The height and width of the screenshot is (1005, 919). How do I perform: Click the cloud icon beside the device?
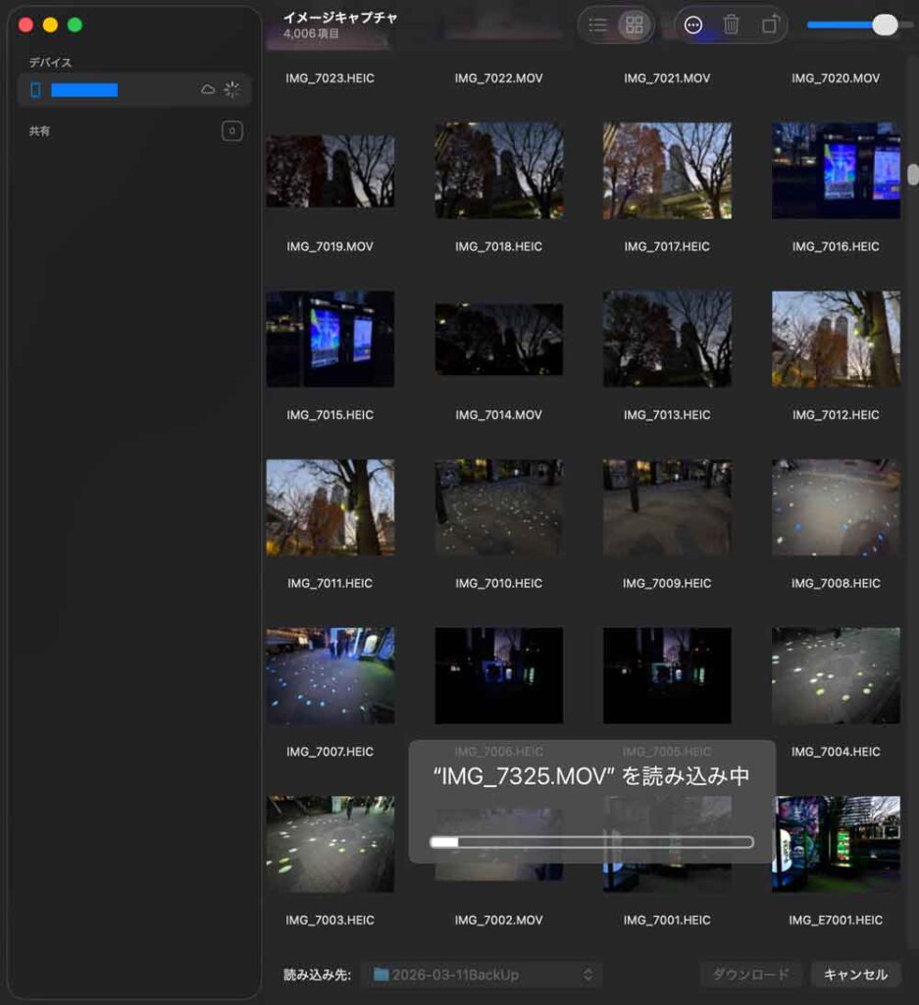pos(208,90)
